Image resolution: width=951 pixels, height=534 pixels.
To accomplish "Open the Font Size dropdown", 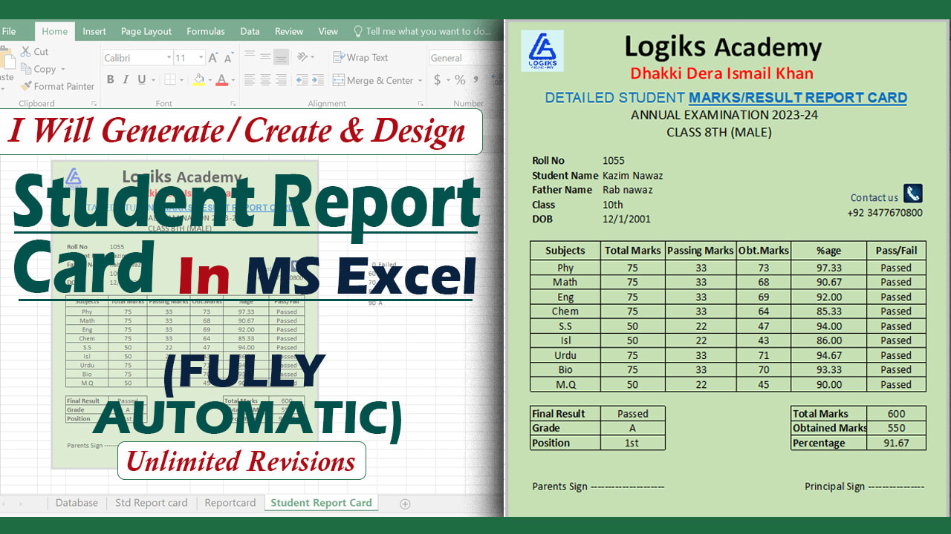I will coord(200,57).
